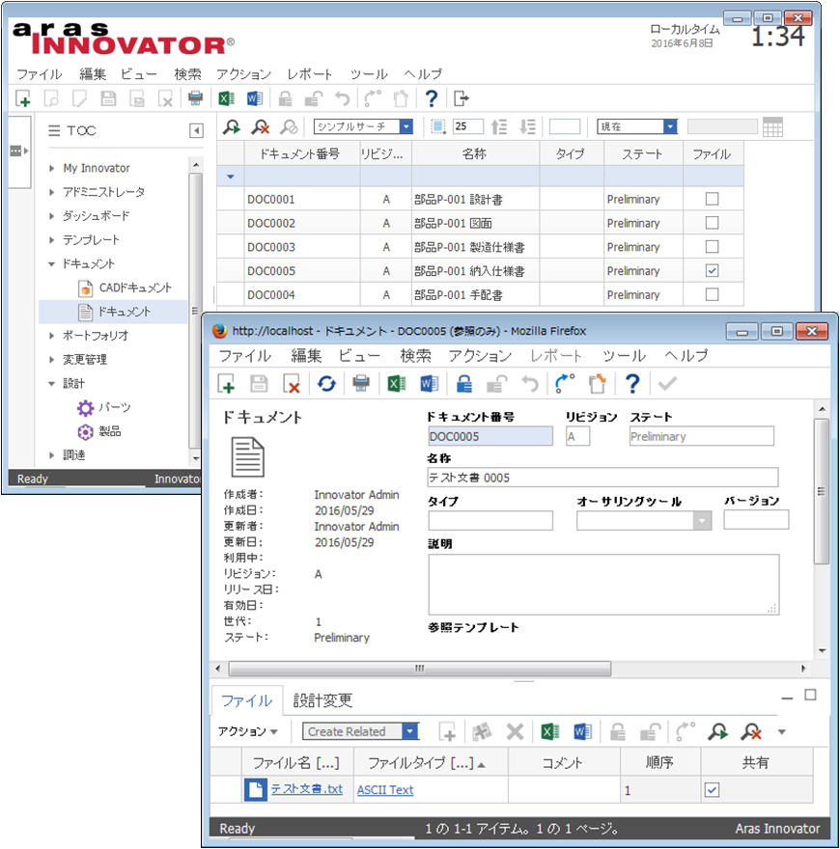Viewport: 840px width, 849px height.
Task: Select the DOC0003 row in the main grid
Action: [x=480, y=247]
